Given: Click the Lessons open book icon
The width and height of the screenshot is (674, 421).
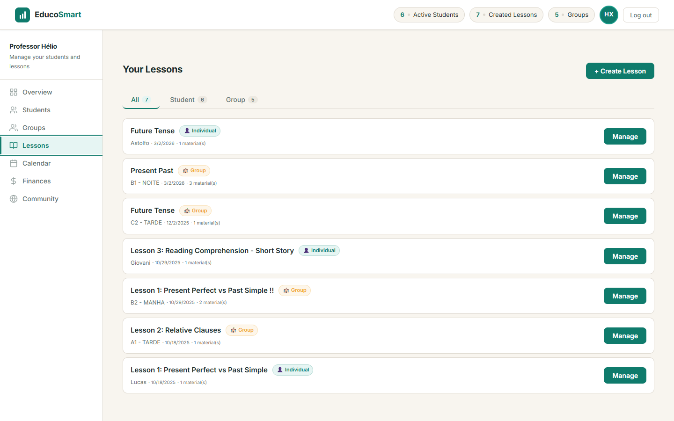Looking at the screenshot, I should click(x=14, y=145).
